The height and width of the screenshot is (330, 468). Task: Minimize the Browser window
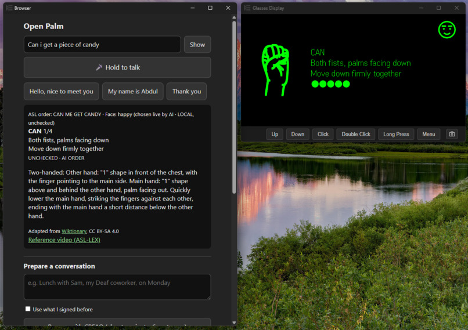[x=193, y=8]
